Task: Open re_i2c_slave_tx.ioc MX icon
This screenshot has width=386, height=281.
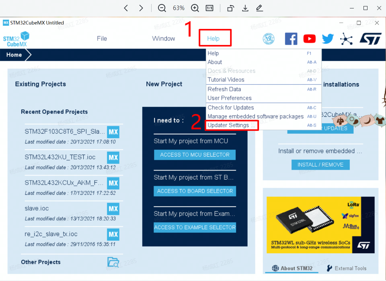Action: pos(113,234)
